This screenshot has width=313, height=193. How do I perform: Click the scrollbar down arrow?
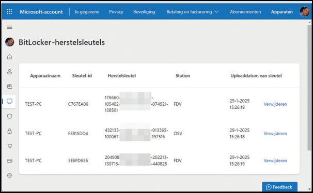(309, 189)
